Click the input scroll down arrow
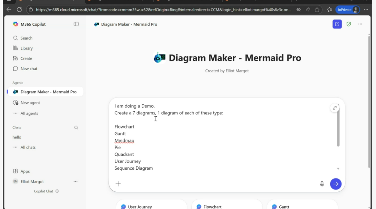Screen dimensions: 376x209 pos(338,169)
